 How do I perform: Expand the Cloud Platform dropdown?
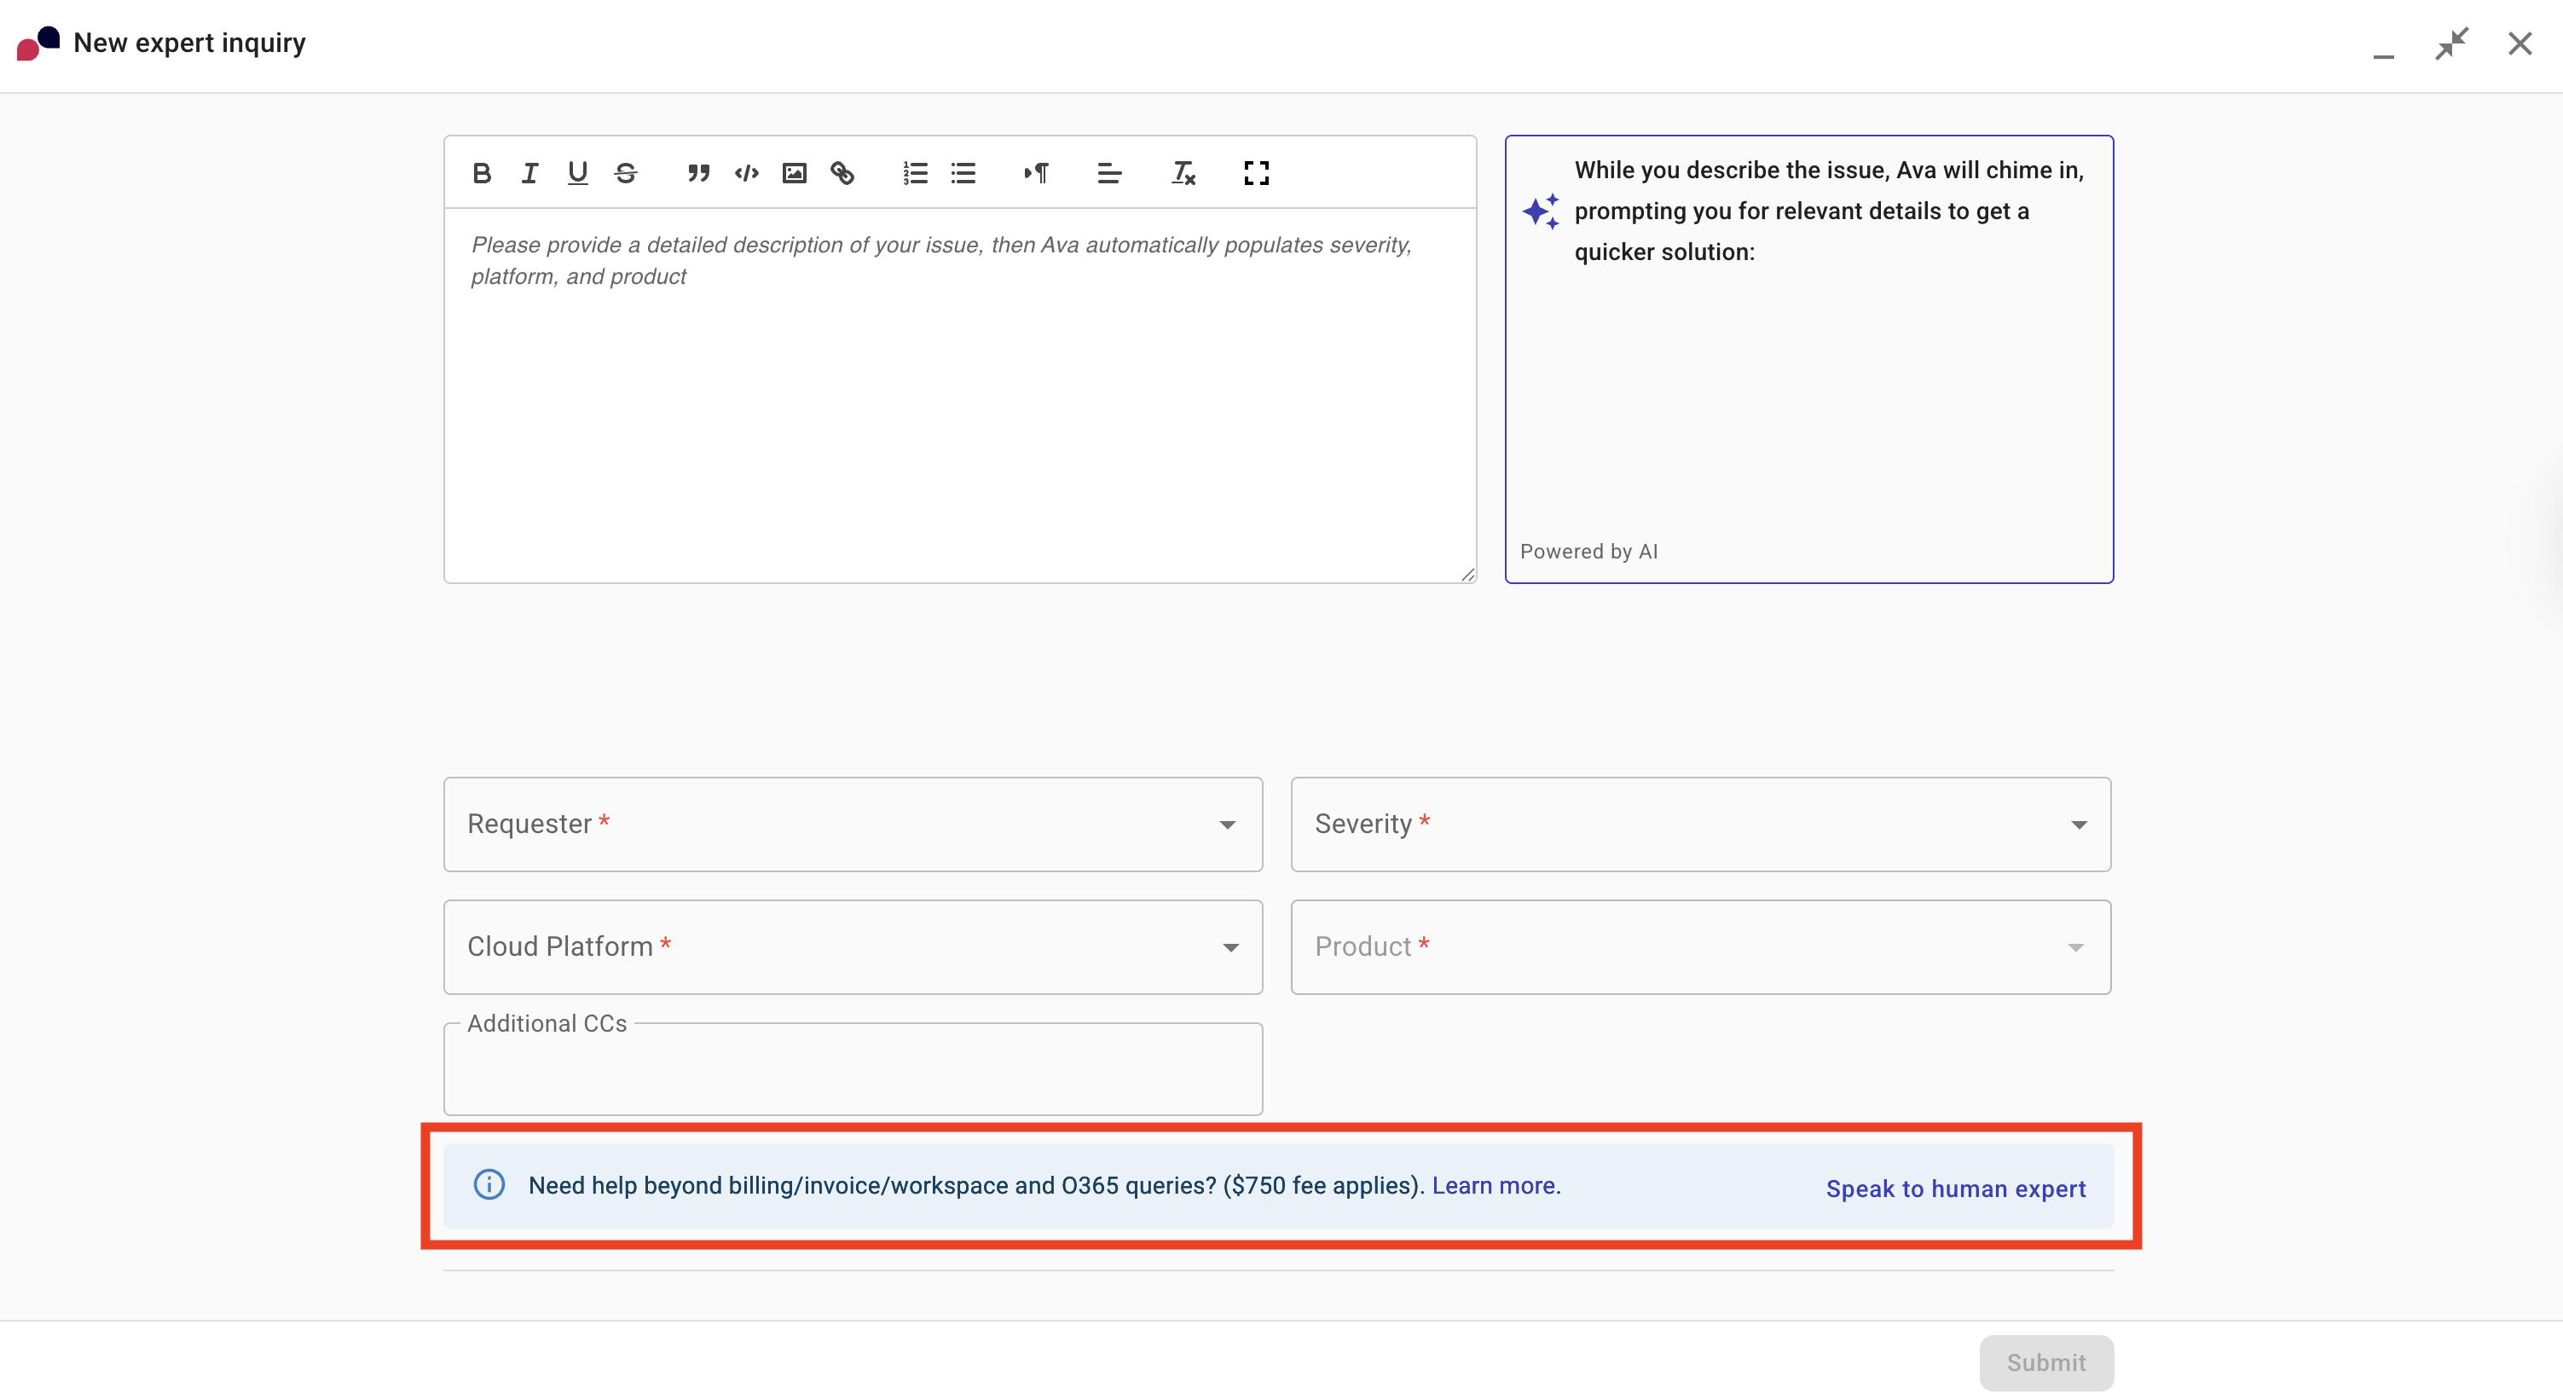click(853, 946)
